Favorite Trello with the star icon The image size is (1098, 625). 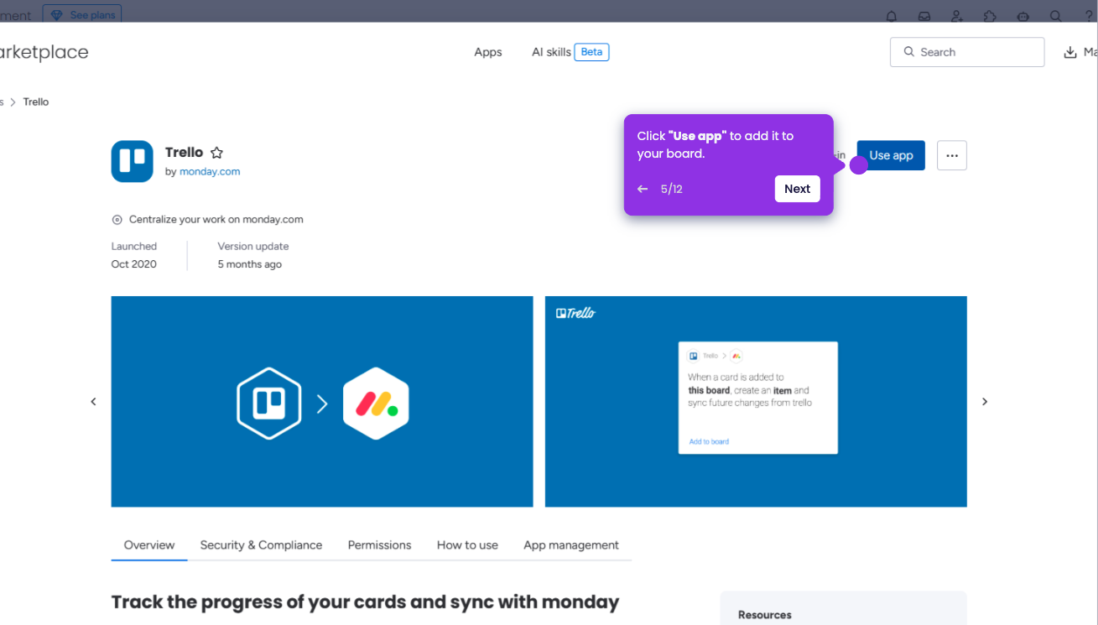216,153
